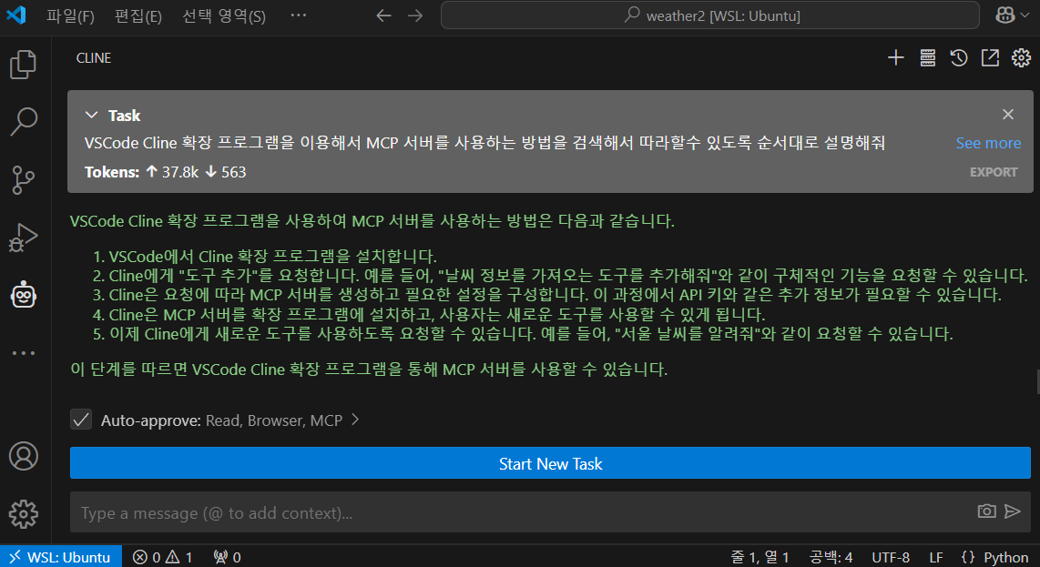
Task: Click the Tokens 37.8k count
Action: (x=180, y=172)
